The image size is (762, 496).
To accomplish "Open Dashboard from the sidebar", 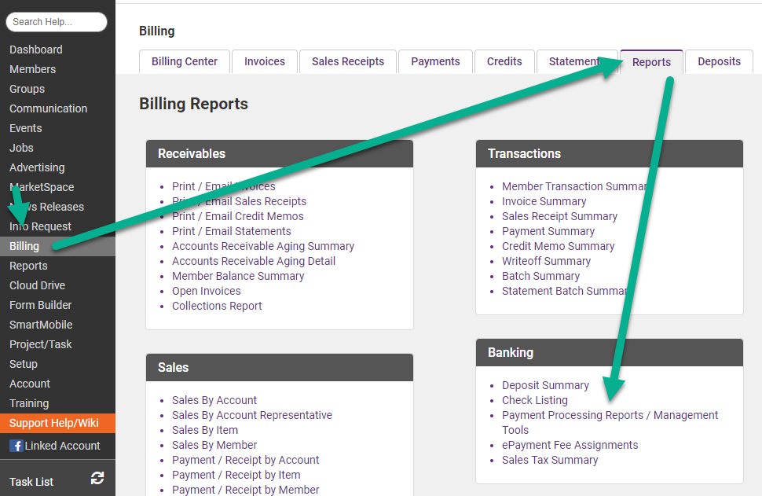I will click(x=35, y=49).
